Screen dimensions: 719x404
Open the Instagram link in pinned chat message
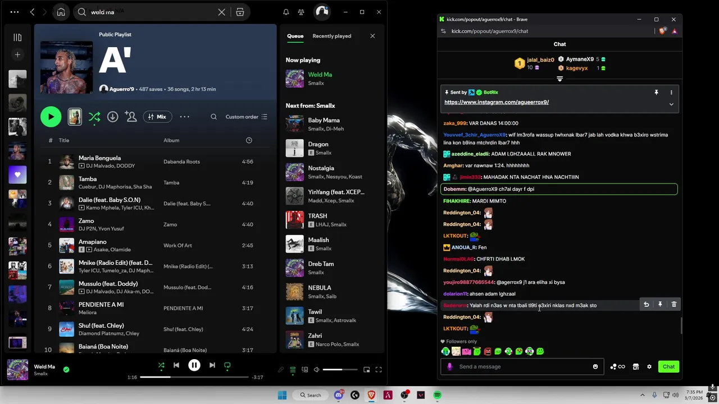[497, 102]
